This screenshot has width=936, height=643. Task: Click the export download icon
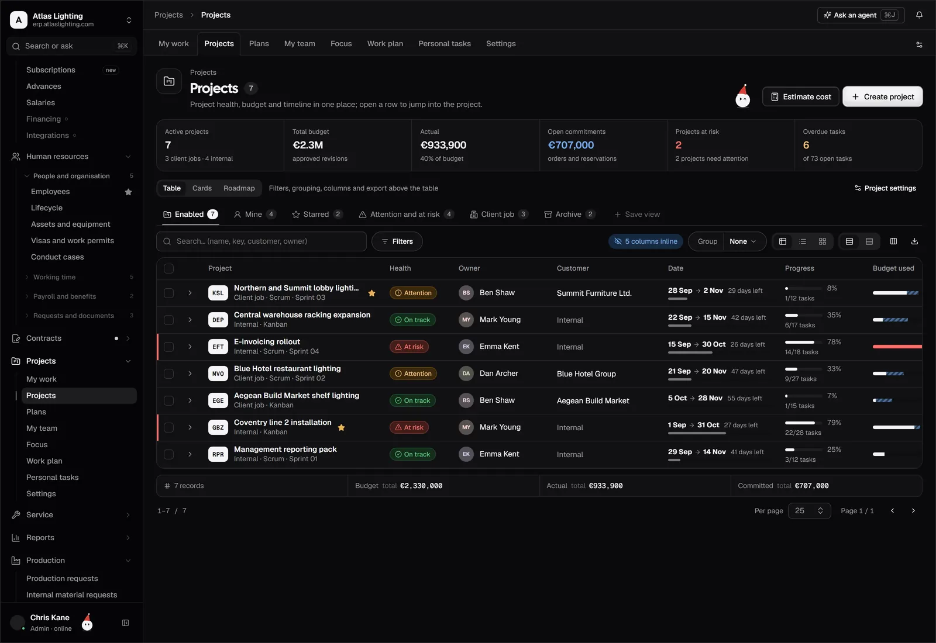click(x=914, y=241)
